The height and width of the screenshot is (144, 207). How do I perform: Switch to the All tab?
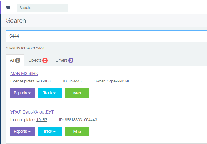coord(12,60)
